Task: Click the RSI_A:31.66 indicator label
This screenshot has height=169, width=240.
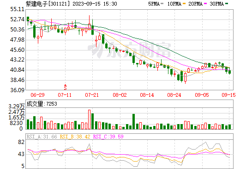Action: (42, 137)
